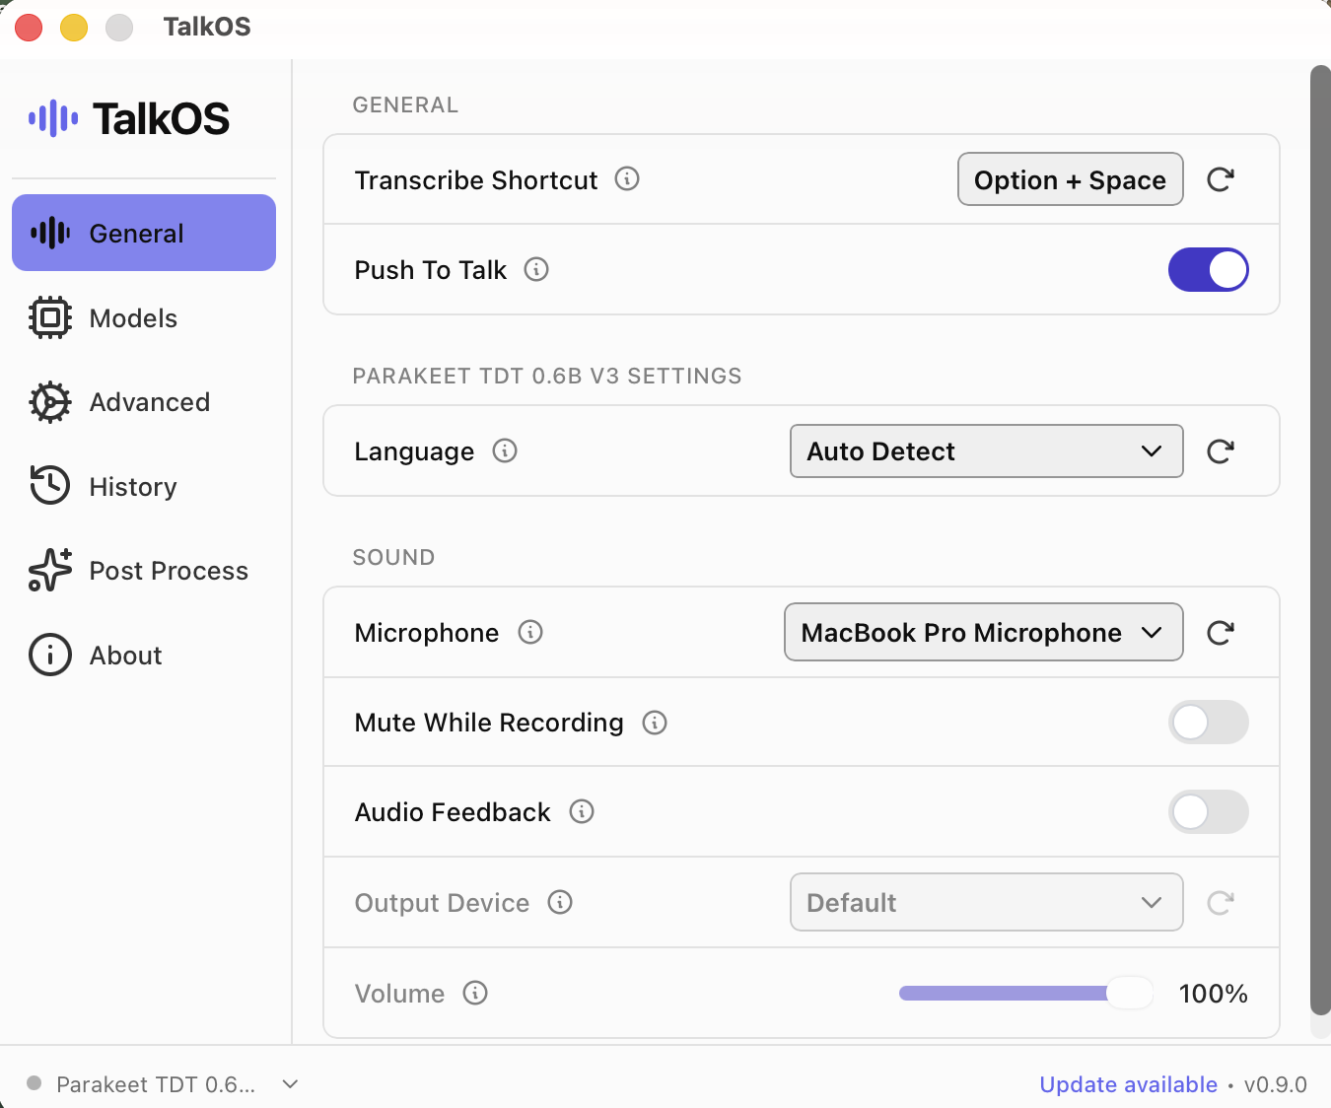Image resolution: width=1331 pixels, height=1108 pixels.
Task: Click the Models chip icon
Action: (50, 318)
